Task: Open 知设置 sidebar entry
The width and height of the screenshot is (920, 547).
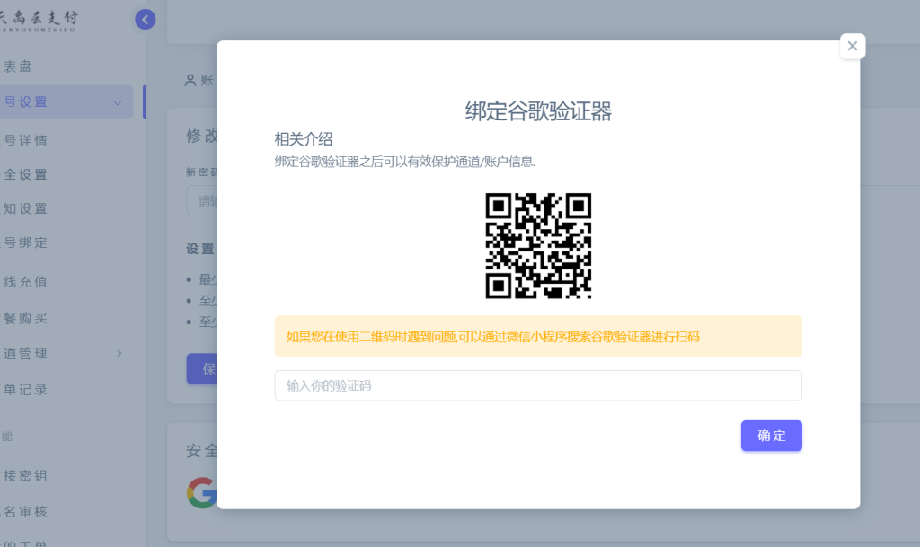Action: pos(26,208)
